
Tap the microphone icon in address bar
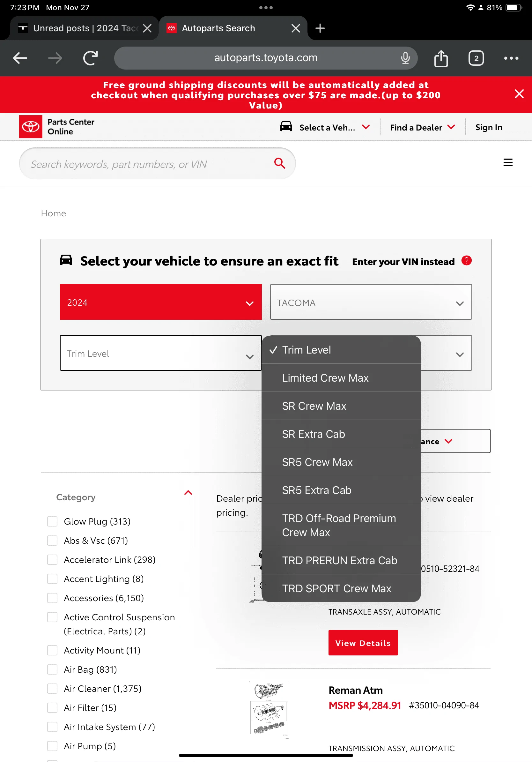click(x=405, y=58)
